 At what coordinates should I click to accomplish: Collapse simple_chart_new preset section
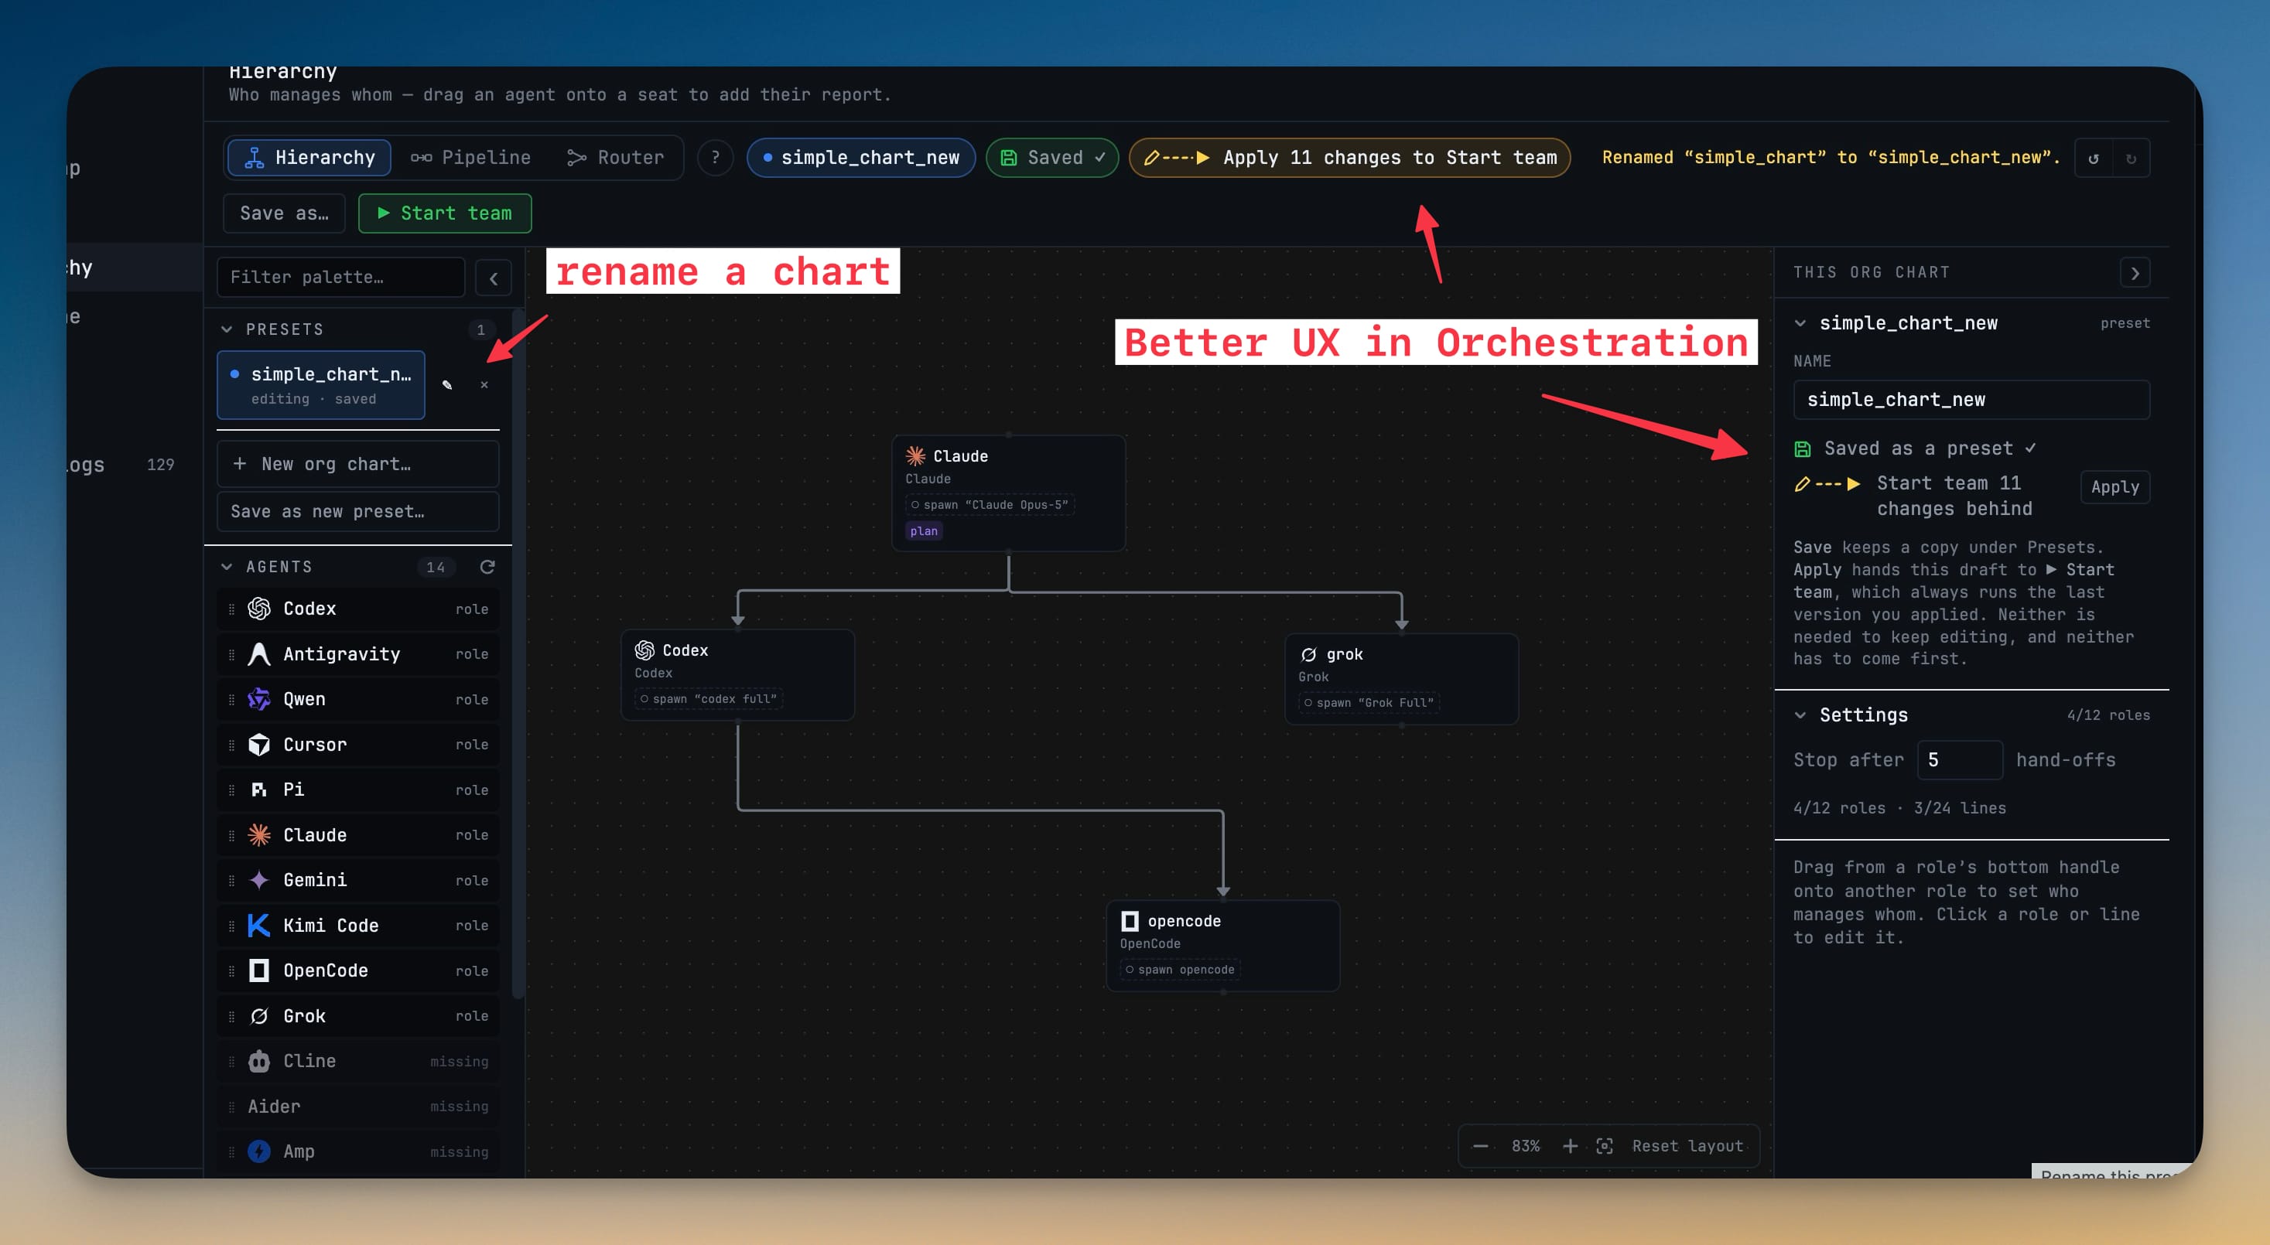coord(1800,323)
